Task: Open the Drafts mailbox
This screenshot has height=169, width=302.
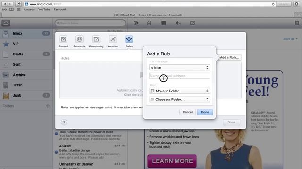Action: pyautogui.click(x=26, y=54)
